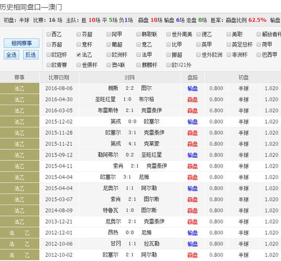Toggle the 韩职联 checkbox
This screenshot has height=261, width=281.
pyautogui.click(x=138, y=34)
